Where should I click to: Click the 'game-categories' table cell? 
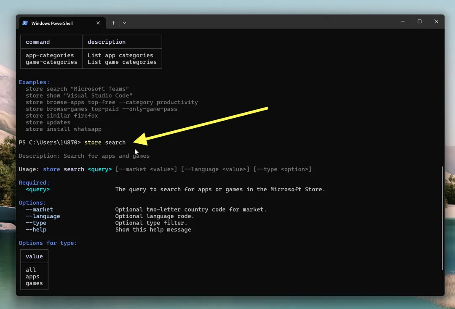51,62
